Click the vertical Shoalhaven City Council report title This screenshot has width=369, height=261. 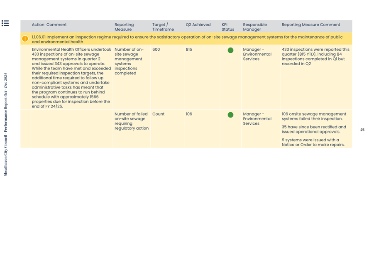pos(6,125)
